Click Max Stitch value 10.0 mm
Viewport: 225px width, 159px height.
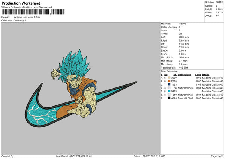coord(184,57)
